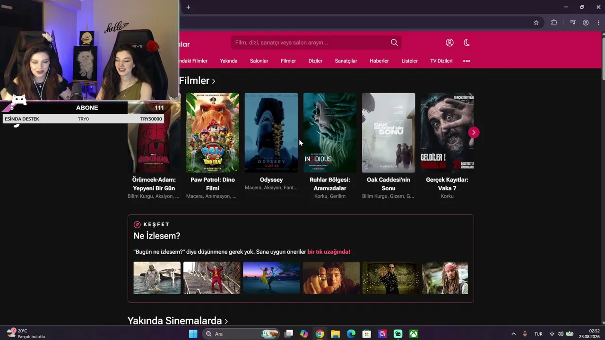This screenshot has height=340, width=605.
Task: Launch Copilot from the taskbar
Action: point(304,334)
